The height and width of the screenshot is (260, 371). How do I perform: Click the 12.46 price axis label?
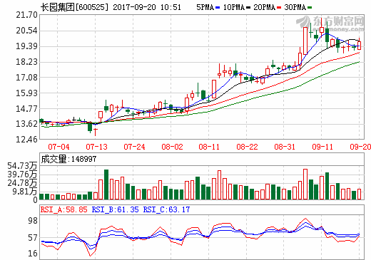[26, 140]
